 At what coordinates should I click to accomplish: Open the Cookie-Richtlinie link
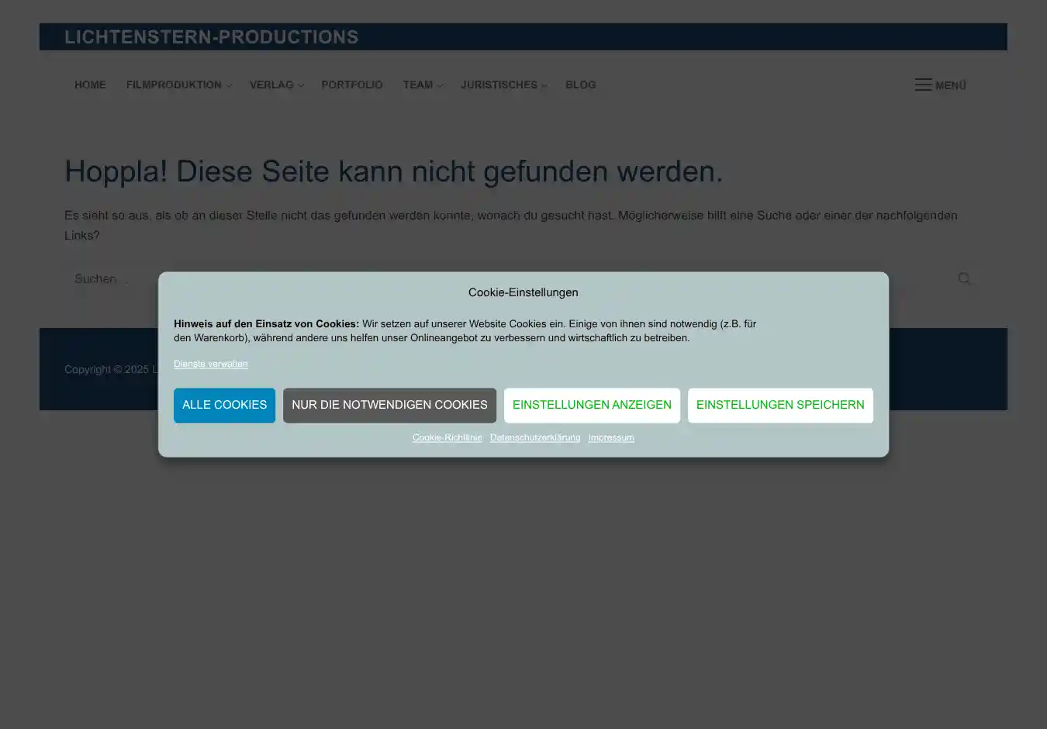point(447,437)
